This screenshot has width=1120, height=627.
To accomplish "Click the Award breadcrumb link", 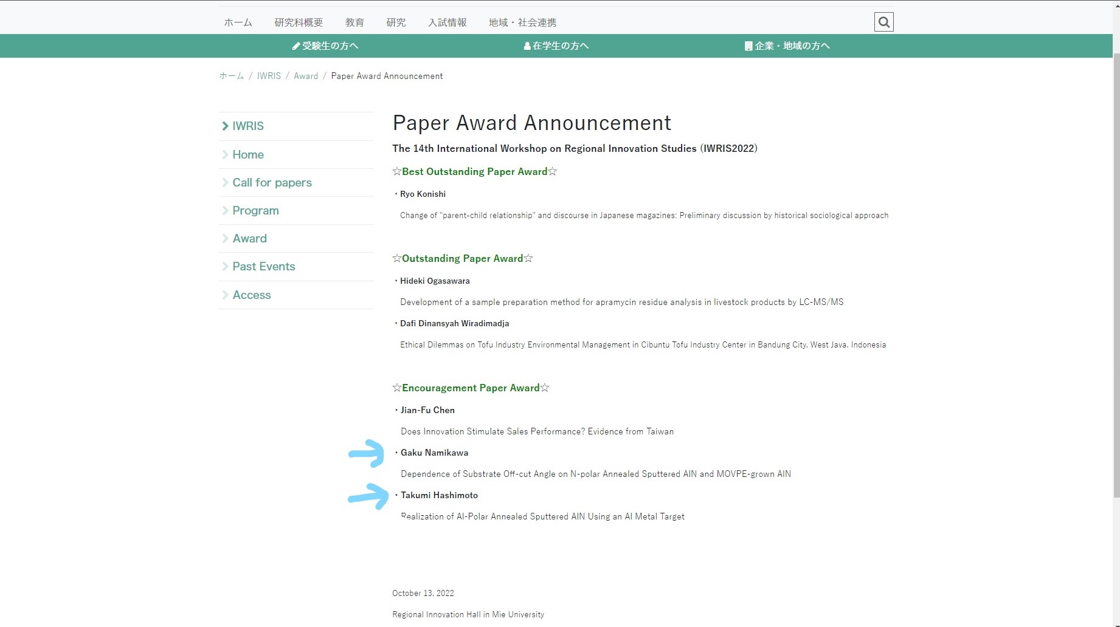I will pyautogui.click(x=306, y=76).
